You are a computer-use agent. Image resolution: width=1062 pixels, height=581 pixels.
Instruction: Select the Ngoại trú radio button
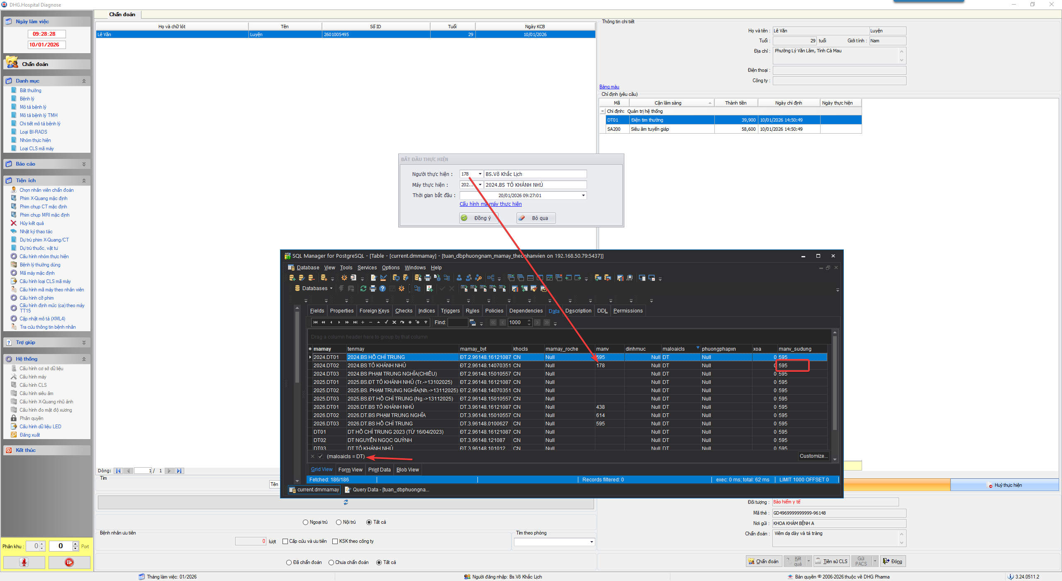pos(306,522)
